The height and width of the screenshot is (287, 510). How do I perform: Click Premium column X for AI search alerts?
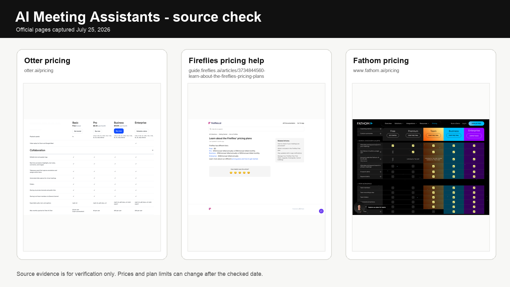point(413,172)
